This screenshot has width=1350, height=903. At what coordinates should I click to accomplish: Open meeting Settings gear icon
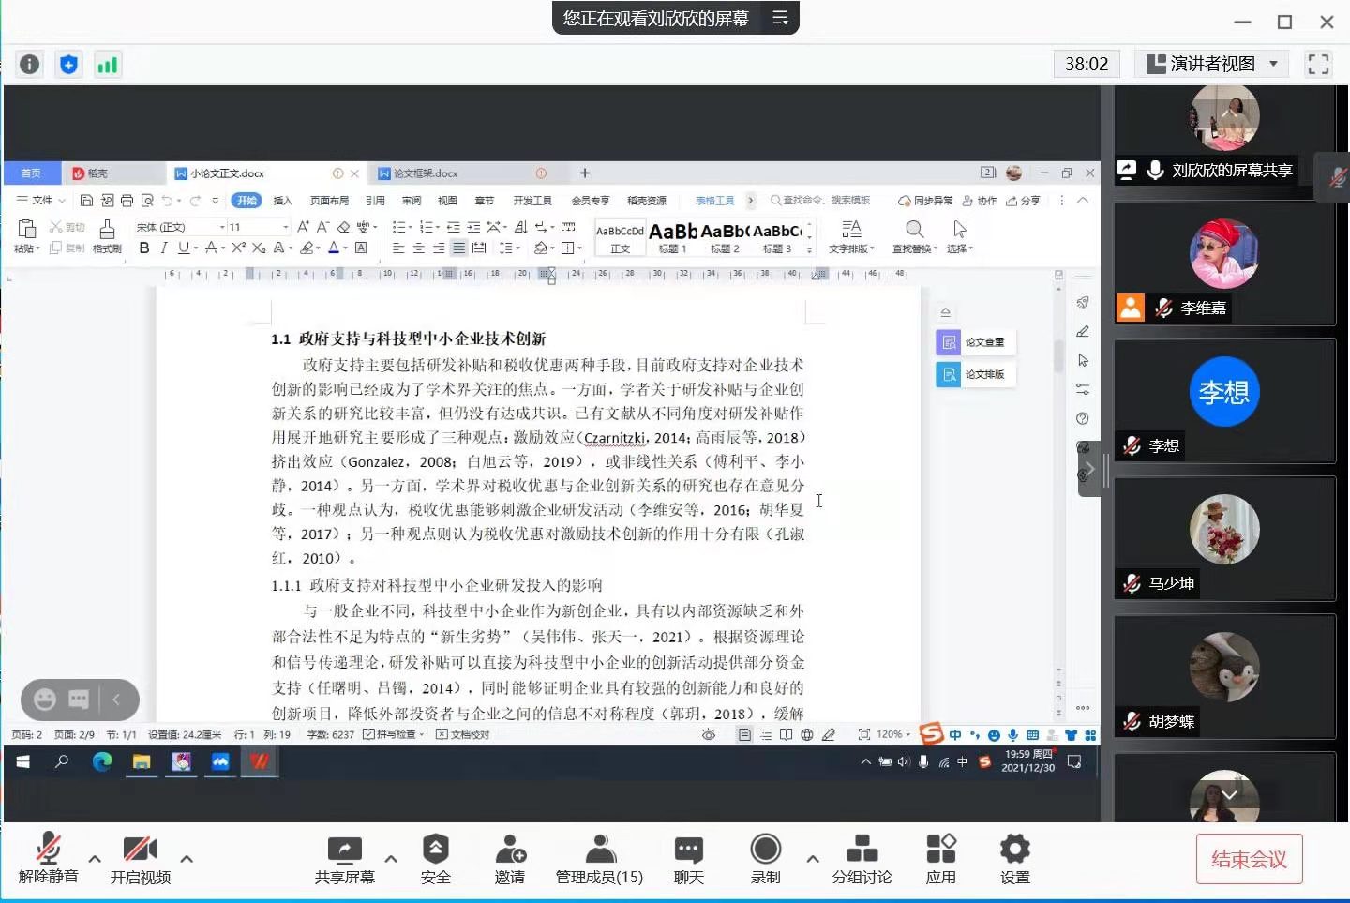coord(1014,850)
